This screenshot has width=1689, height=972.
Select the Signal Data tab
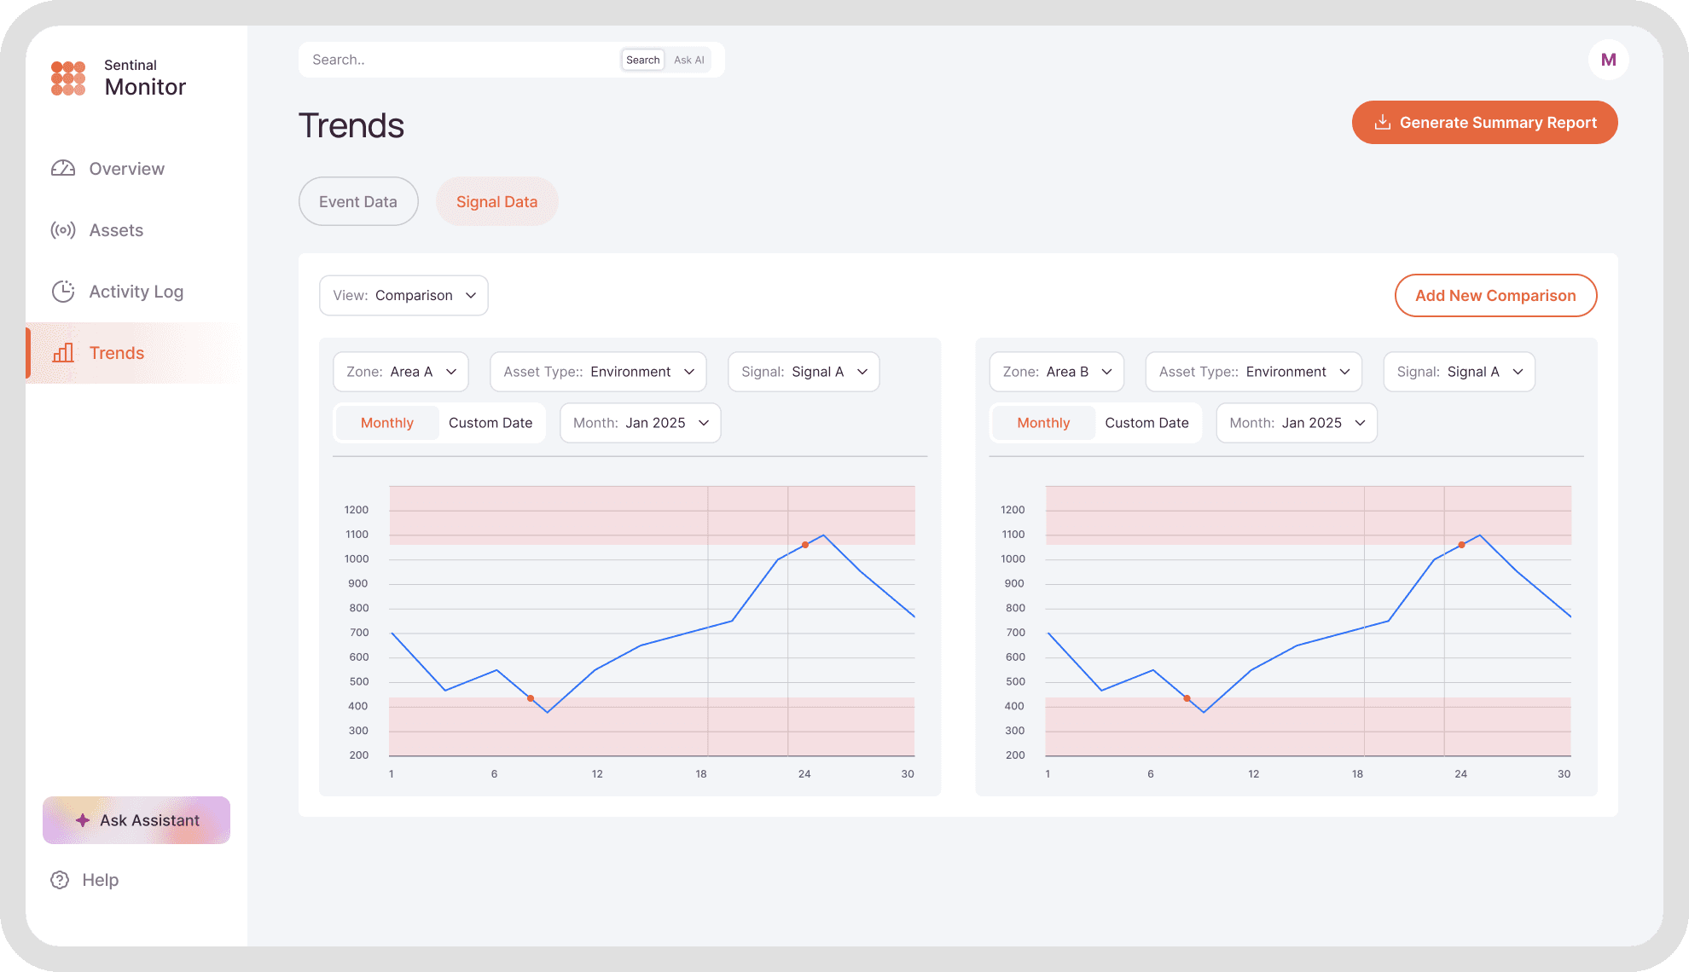496,202
